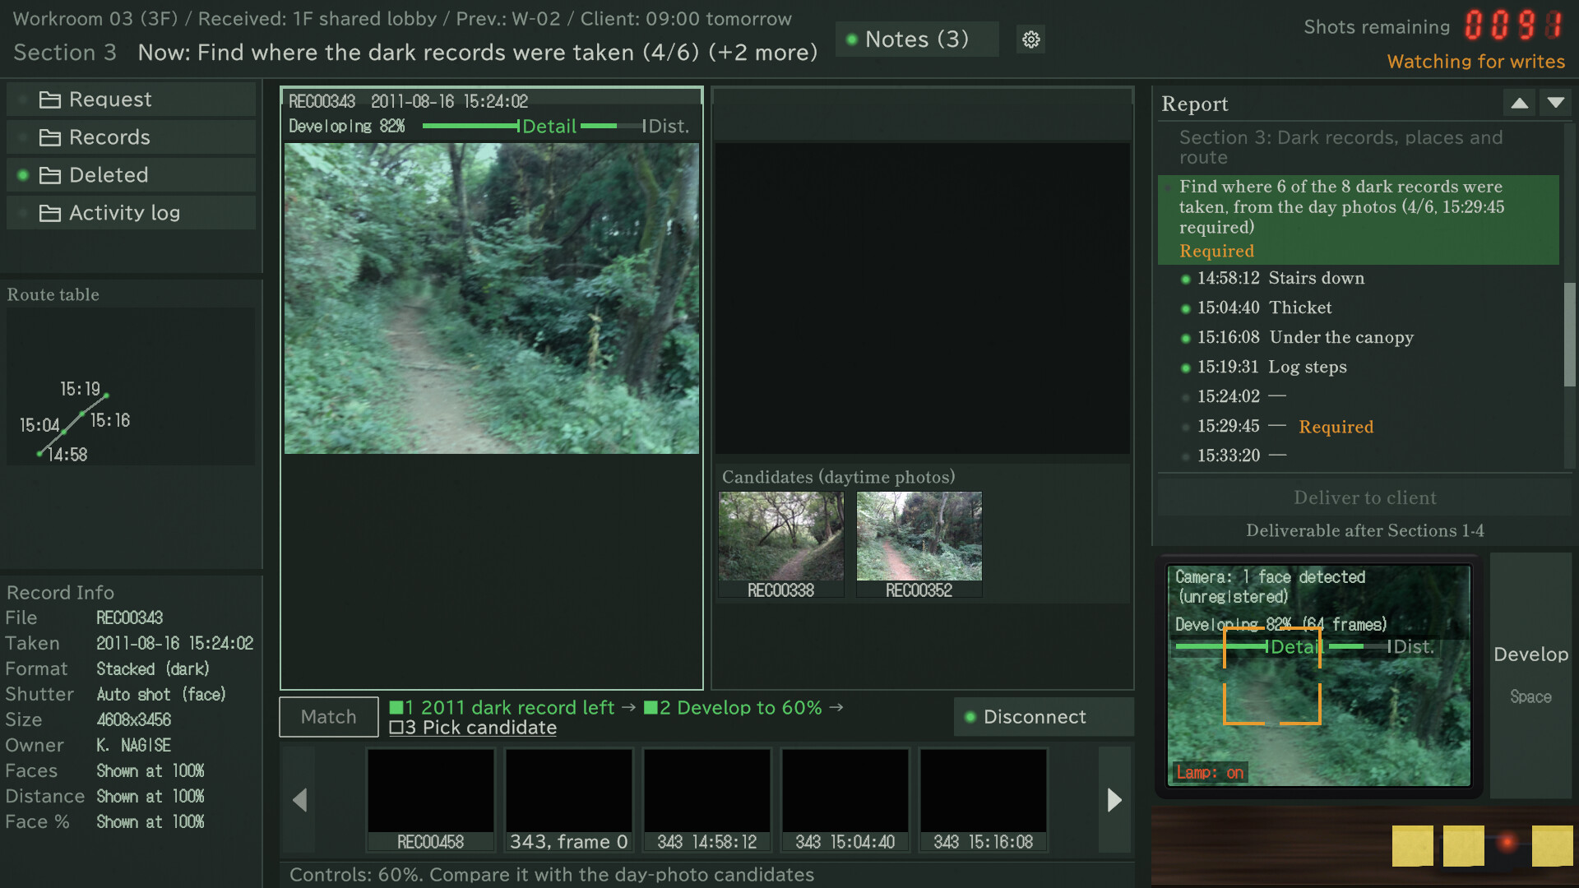The height and width of the screenshot is (888, 1579).
Task: Click Deliver to client button
Action: pos(1364,497)
